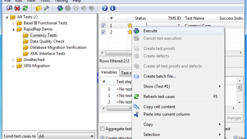Click the Copy cell content icon
247x139 pixels.
[136, 107]
